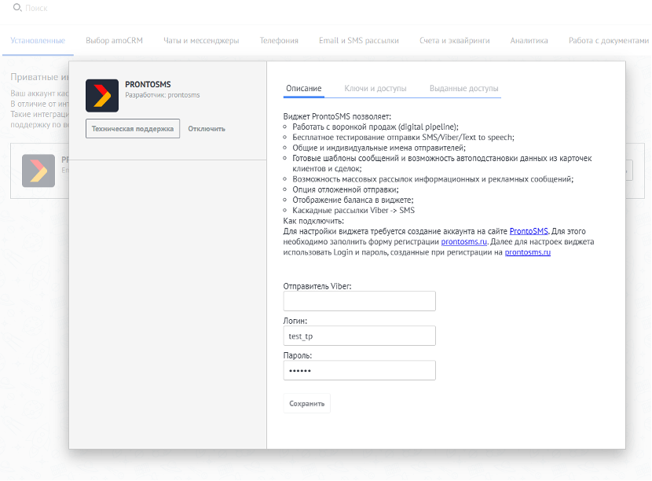Open the Установленные tab
Viewport: 652px width, 481px height.
click(x=38, y=40)
